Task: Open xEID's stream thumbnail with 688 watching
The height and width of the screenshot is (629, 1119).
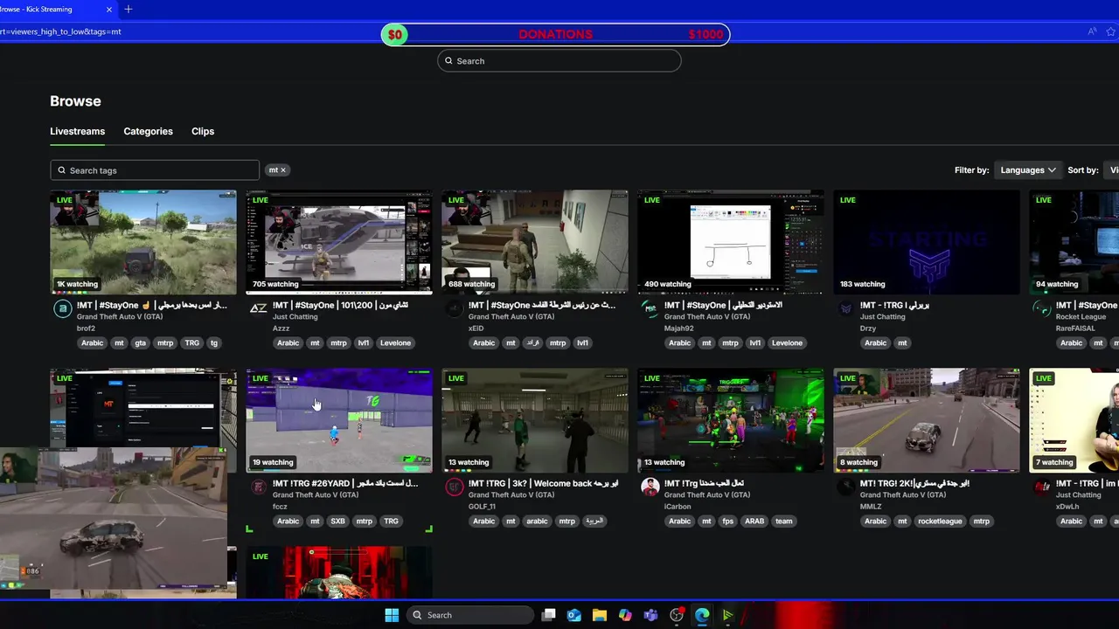Action: tap(535, 242)
